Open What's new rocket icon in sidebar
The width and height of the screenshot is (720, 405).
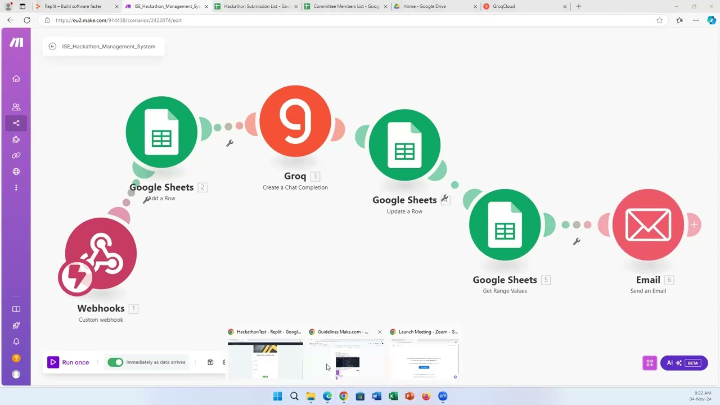16,325
